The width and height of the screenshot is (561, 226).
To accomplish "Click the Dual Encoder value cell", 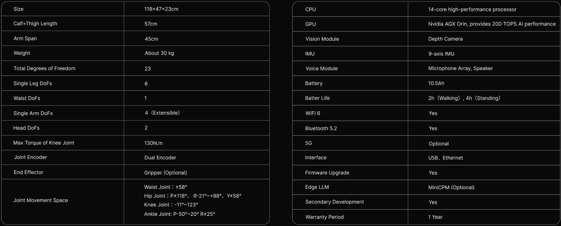I will coord(160,158).
